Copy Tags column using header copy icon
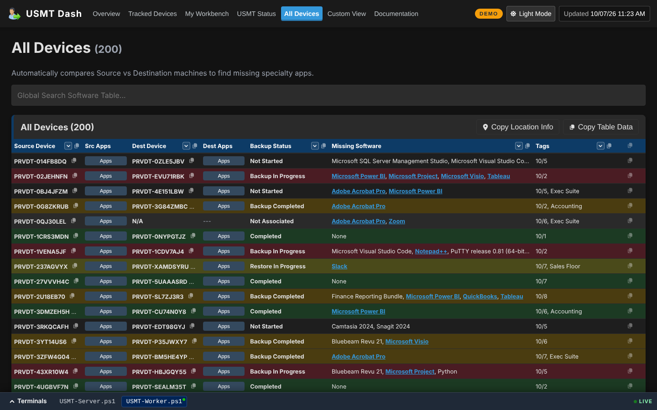This screenshot has height=410, width=657. click(x=609, y=146)
